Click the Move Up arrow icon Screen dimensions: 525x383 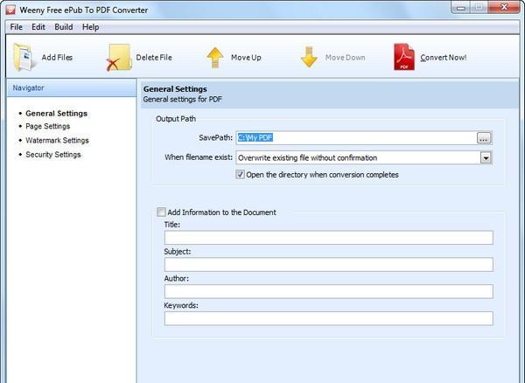tap(215, 58)
